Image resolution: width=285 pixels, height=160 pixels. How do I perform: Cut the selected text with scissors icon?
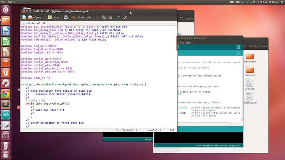pyautogui.click(x=98, y=17)
